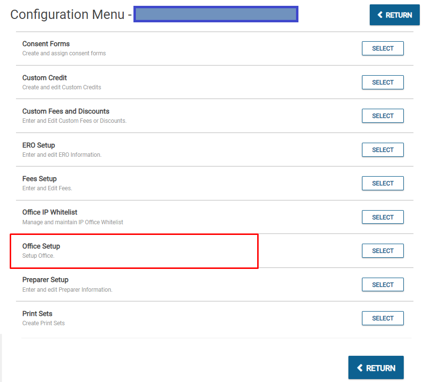
Task: Click the bottom RETURN button
Action: 376,368
